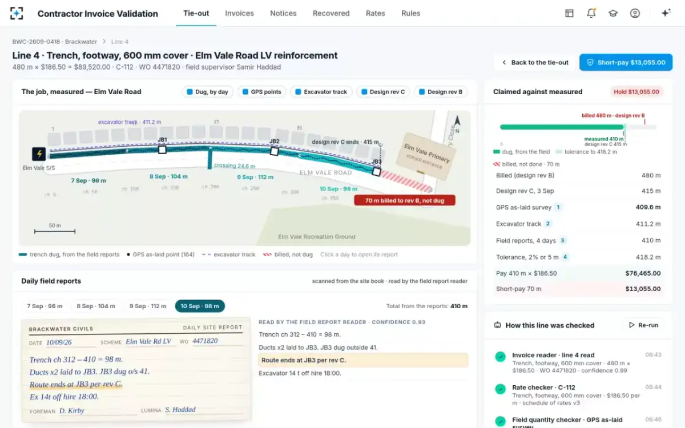Click the robot icon beside How this line was checked
The height and width of the screenshot is (428, 685).
pos(497,325)
